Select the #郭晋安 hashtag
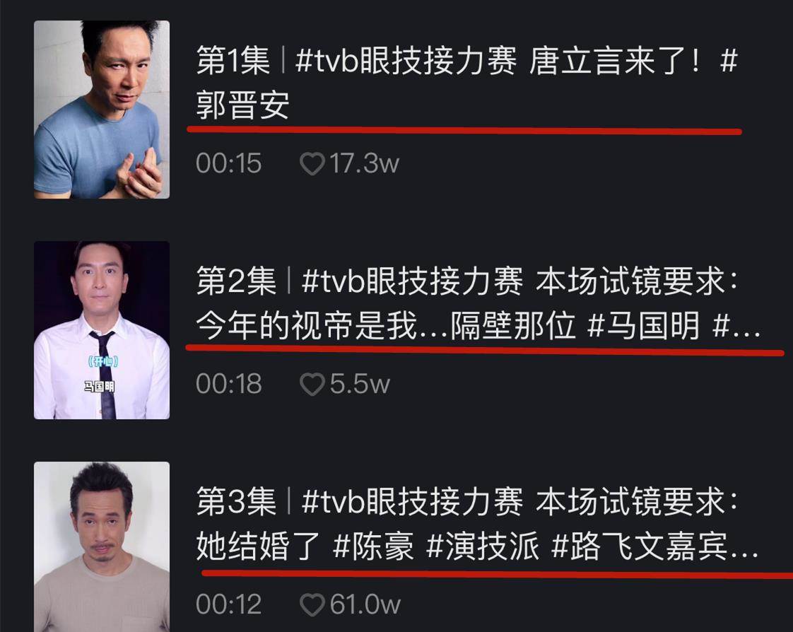 (x=242, y=105)
